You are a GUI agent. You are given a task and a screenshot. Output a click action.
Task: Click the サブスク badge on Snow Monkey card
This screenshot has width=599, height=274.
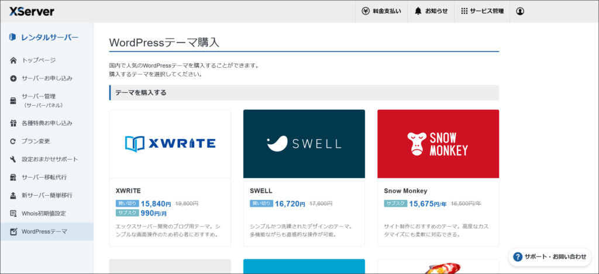coord(395,204)
